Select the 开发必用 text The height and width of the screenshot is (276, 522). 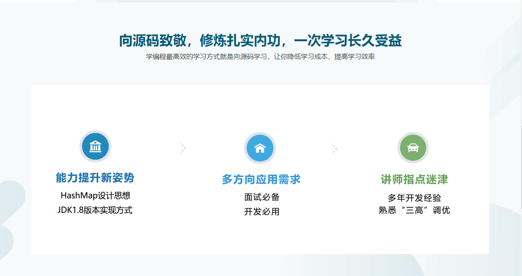(x=262, y=212)
